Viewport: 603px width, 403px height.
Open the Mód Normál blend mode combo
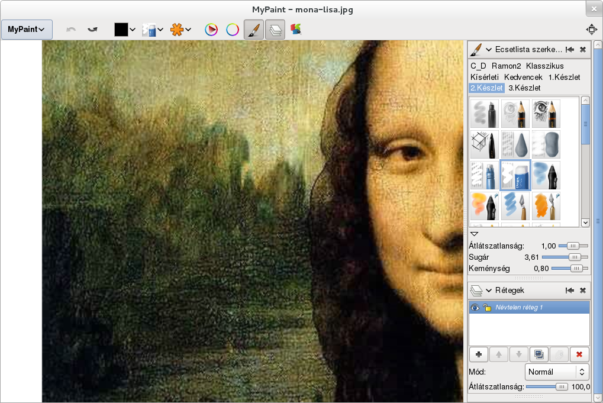tap(557, 372)
